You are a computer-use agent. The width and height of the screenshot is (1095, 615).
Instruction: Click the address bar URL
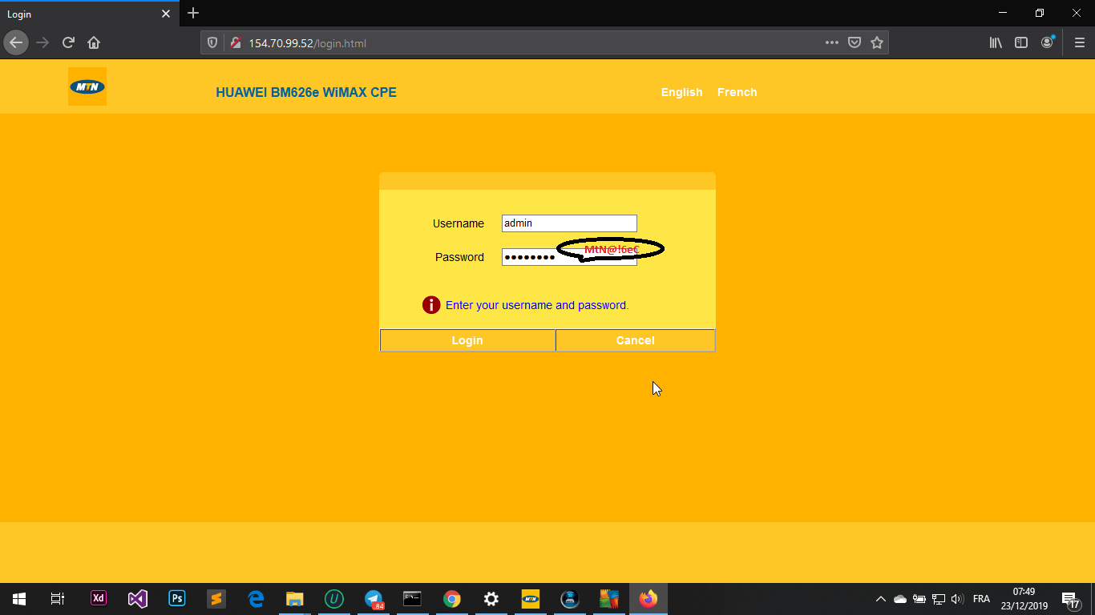coord(307,43)
